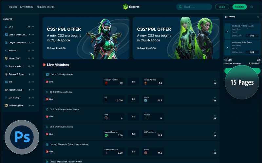This screenshot has width=262, height=163.
Task: Expand the Mobile Legends sidebar chevron
Action: point(33,106)
